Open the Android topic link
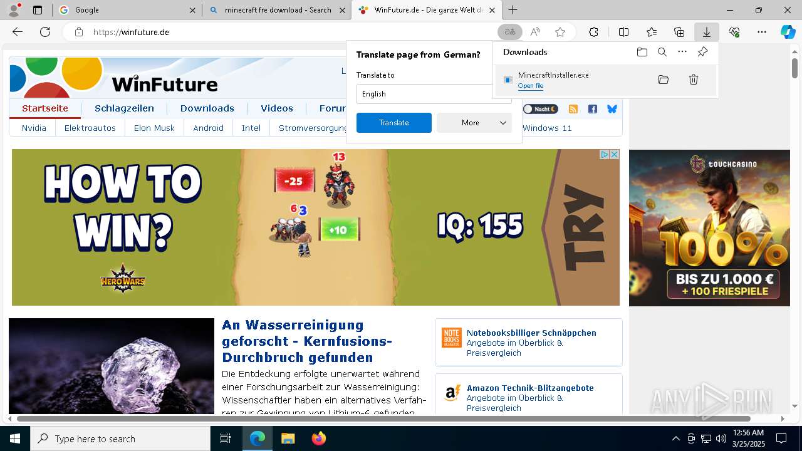The height and width of the screenshot is (451, 802). pyautogui.click(x=209, y=128)
